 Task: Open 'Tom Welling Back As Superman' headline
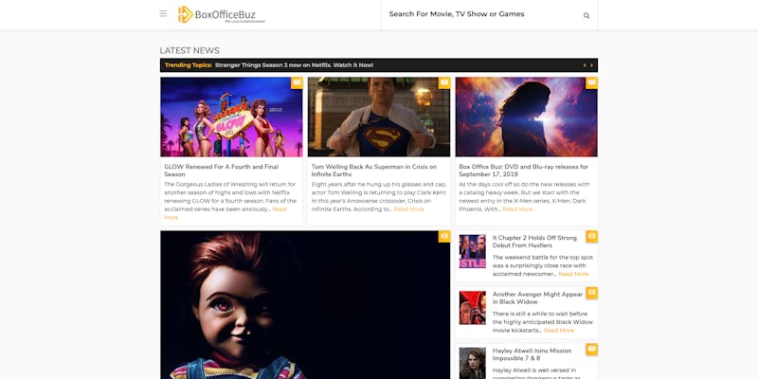373,171
